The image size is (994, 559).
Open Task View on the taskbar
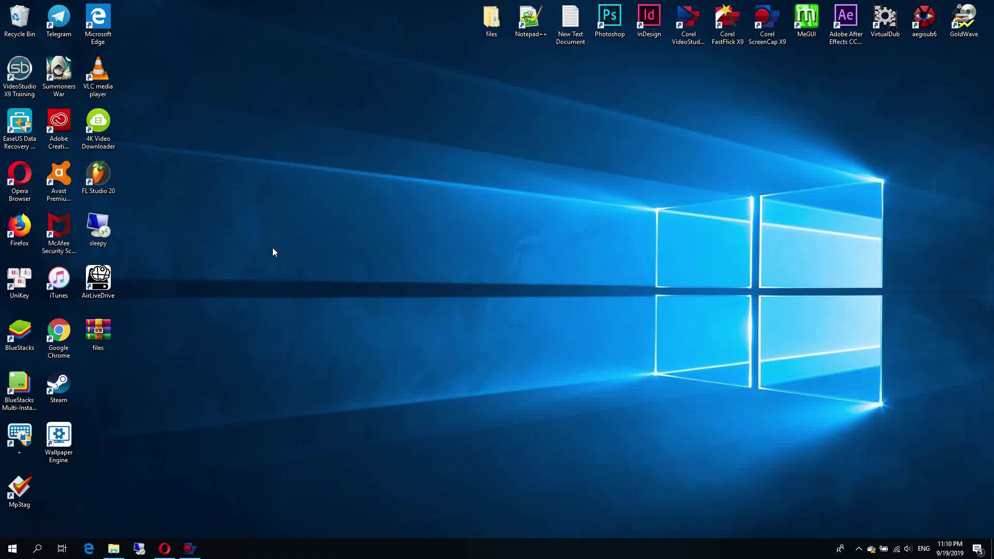click(x=62, y=549)
